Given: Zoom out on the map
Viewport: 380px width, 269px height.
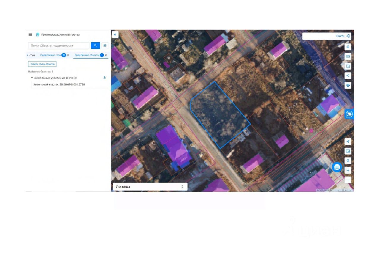Looking at the screenshot, I should click(348, 180).
